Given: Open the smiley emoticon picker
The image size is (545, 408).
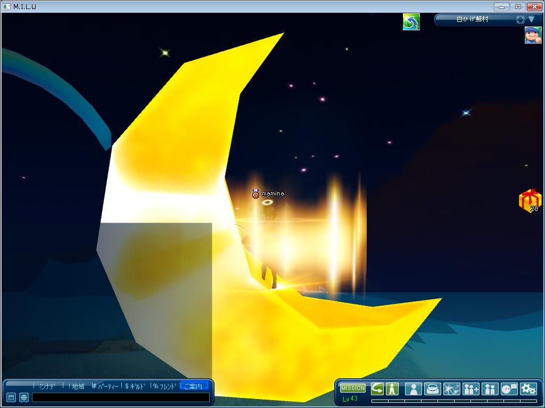Looking at the screenshot, I should coord(24,397).
